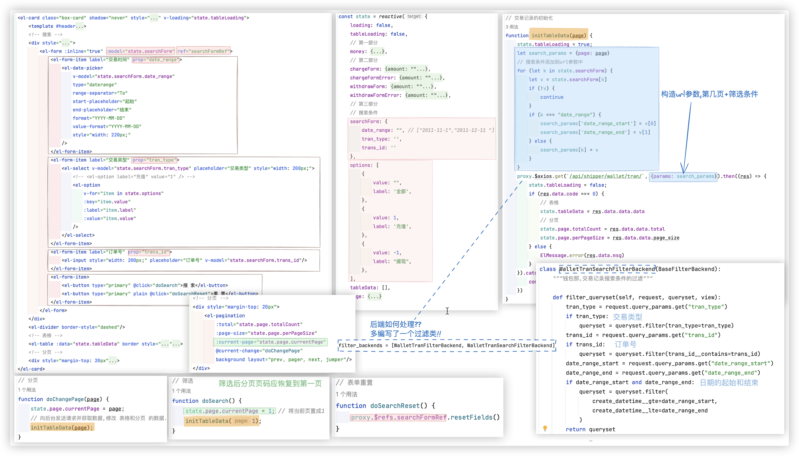Click the highlighted params: search_params argument
The image size is (799, 456).
point(683,176)
